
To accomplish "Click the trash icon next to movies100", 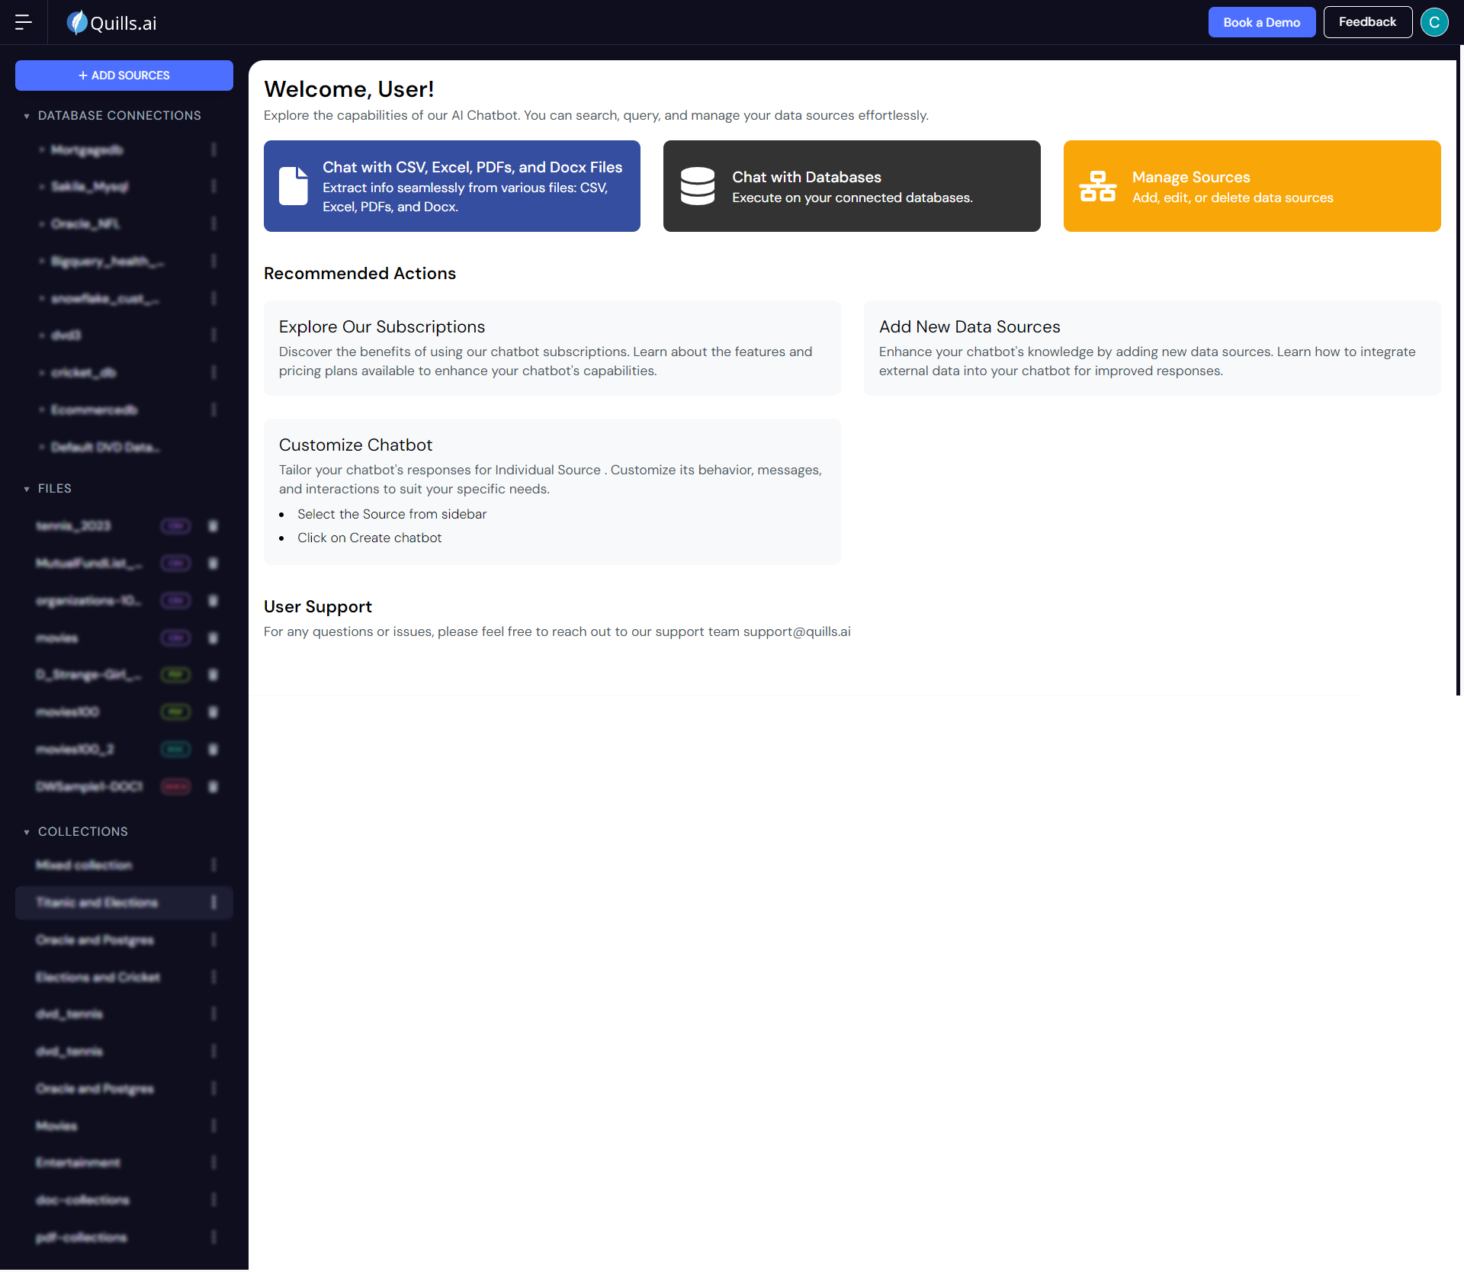I will [x=213, y=712].
